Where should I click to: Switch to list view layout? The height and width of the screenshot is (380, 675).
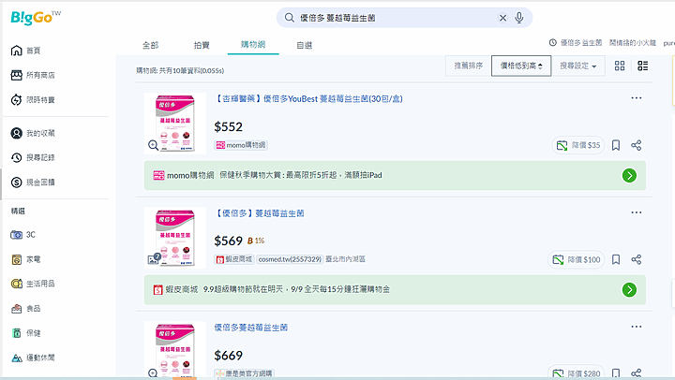[643, 66]
